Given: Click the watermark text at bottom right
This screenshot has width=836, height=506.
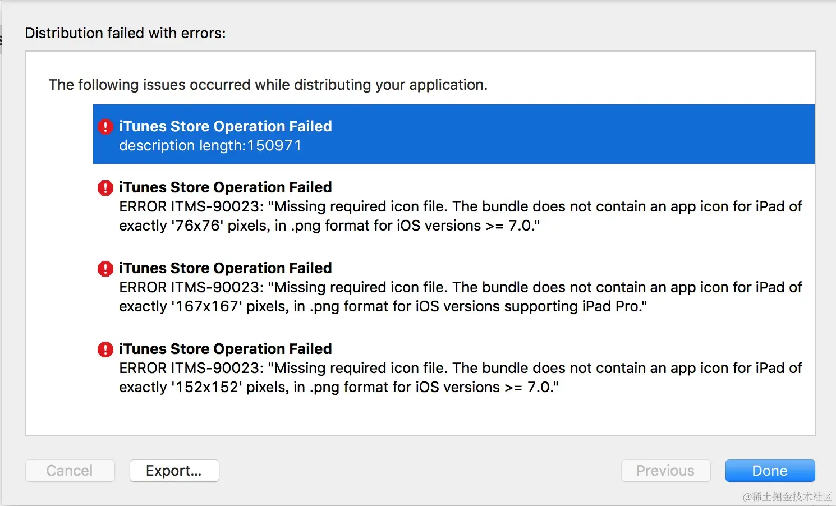Looking at the screenshot, I should [x=787, y=496].
